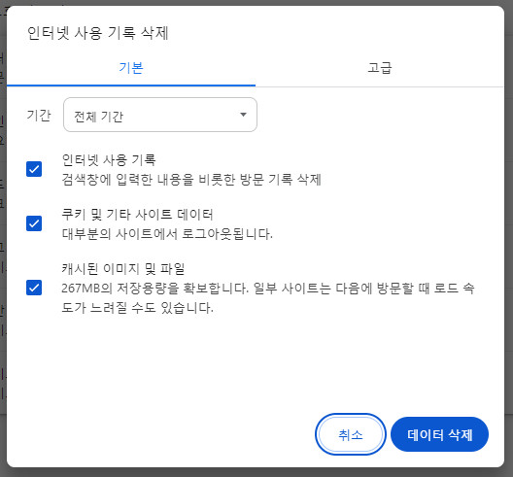513x477 pixels.
Task: Open the 기간 time range dropdown
Action: click(x=160, y=115)
